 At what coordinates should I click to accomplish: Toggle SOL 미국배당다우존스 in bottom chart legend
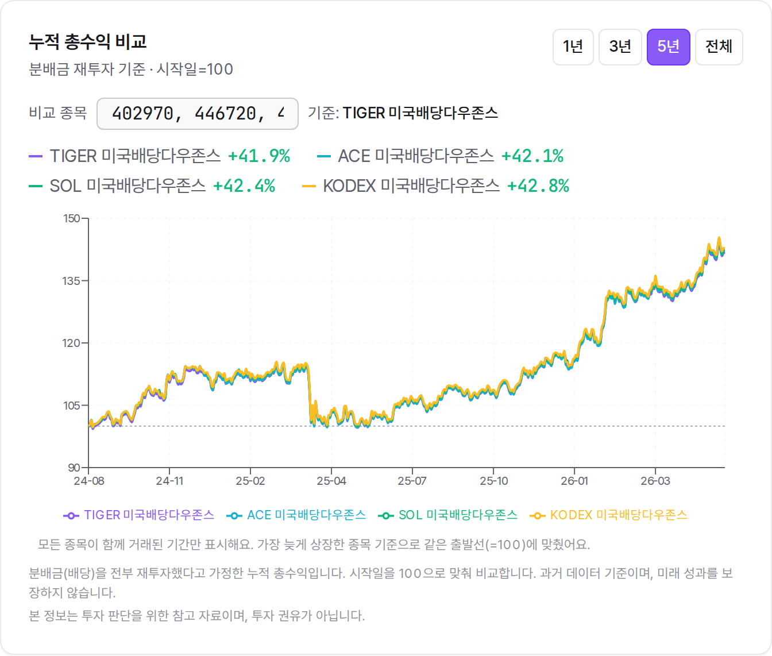(x=447, y=515)
